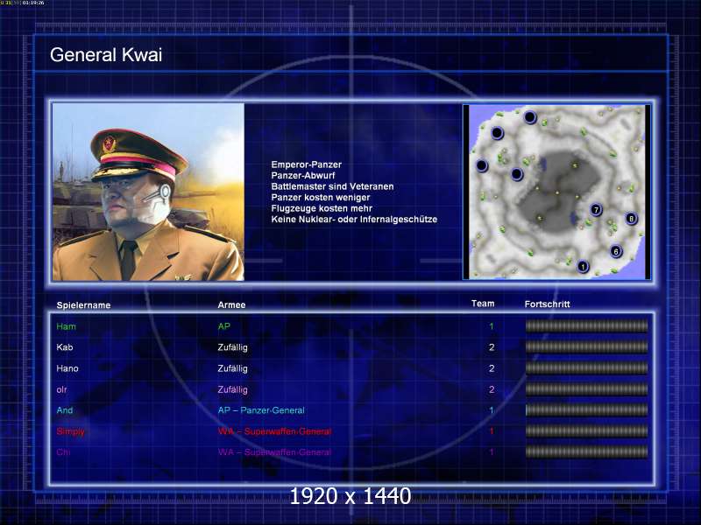Click Simply's 'WA – Superwaffen-General' entry
Image resolution: width=701 pixels, height=525 pixels.
point(274,431)
